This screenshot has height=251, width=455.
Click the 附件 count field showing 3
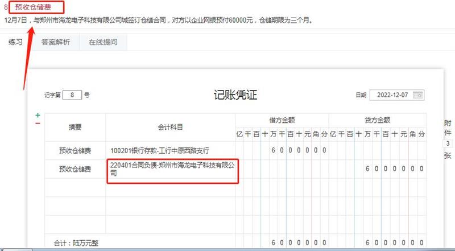(x=448, y=143)
